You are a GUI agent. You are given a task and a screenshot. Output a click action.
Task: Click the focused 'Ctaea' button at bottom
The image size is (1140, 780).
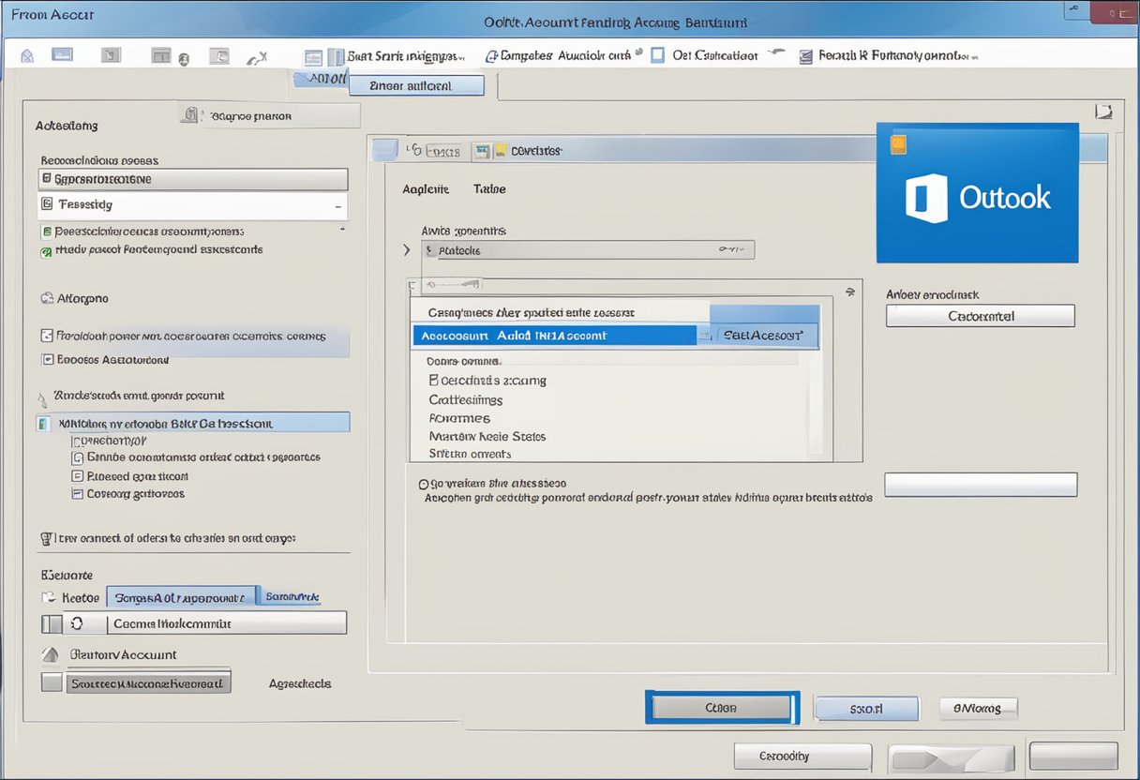point(721,709)
